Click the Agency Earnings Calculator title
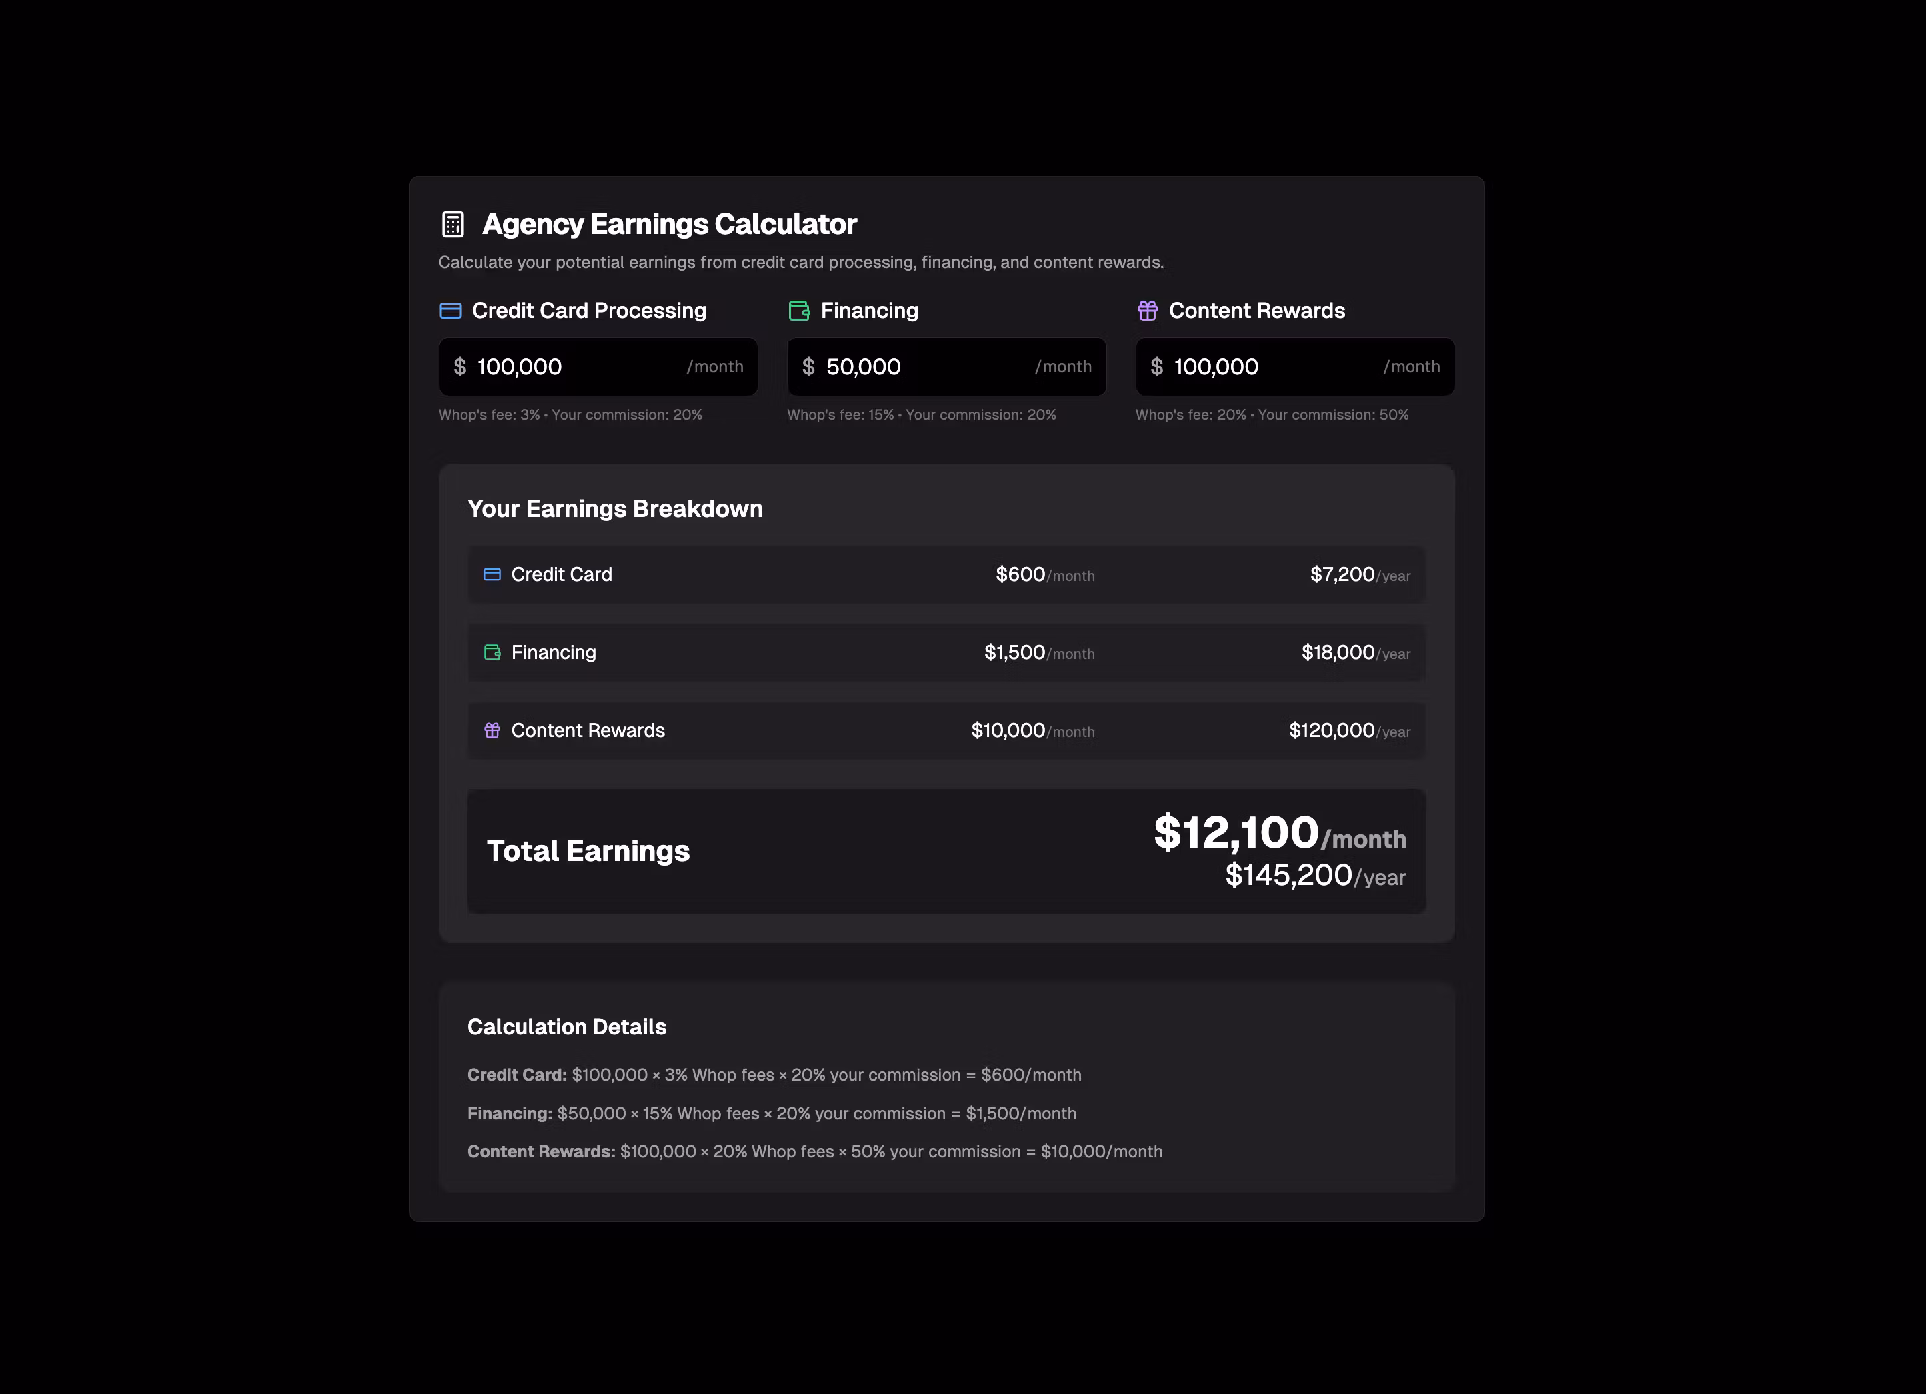Image resolution: width=1926 pixels, height=1394 pixels. [669, 224]
